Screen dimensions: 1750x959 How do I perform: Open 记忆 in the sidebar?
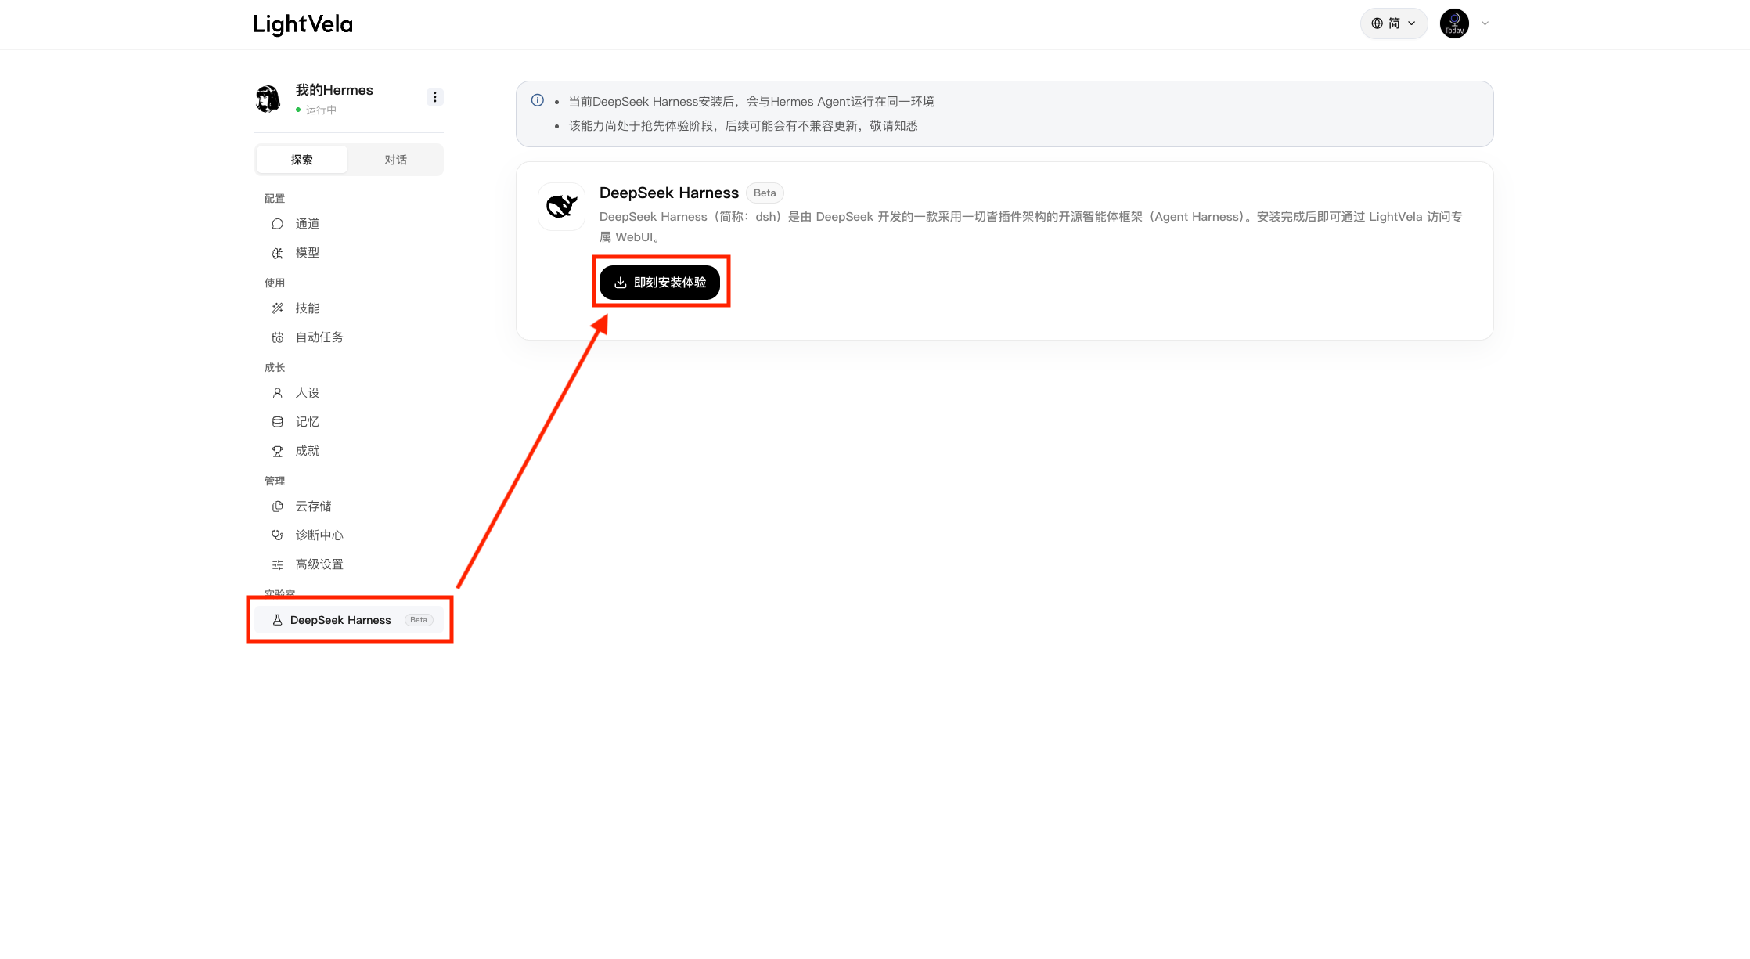click(349, 422)
